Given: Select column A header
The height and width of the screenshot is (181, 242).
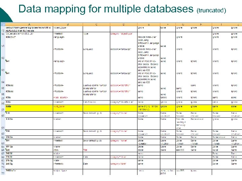Looking at the screenshot, I should 29,24.
